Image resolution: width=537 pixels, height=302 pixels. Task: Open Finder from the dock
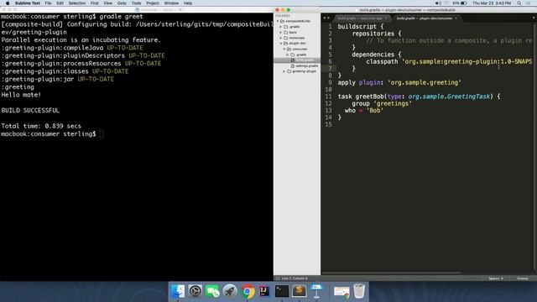click(178, 291)
